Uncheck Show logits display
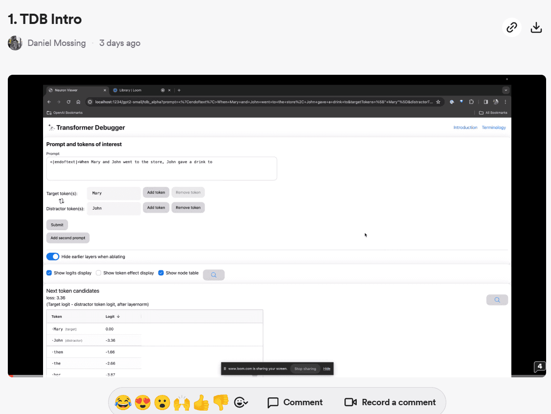The height and width of the screenshot is (414, 551). click(48, 273)
